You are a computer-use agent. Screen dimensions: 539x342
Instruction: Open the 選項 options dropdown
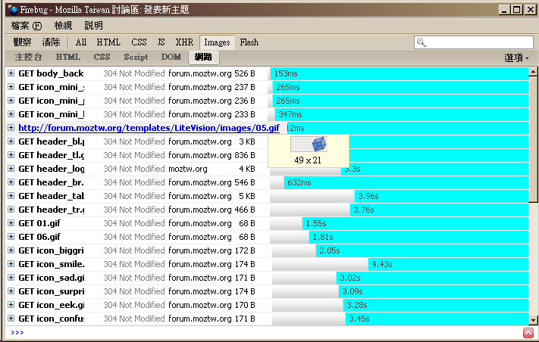click(x=517, y=58)
